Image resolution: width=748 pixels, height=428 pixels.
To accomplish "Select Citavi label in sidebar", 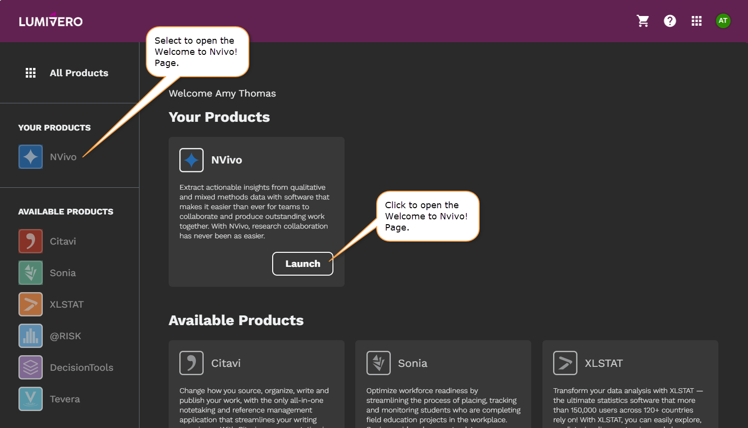I will click(x=63, y=241).
